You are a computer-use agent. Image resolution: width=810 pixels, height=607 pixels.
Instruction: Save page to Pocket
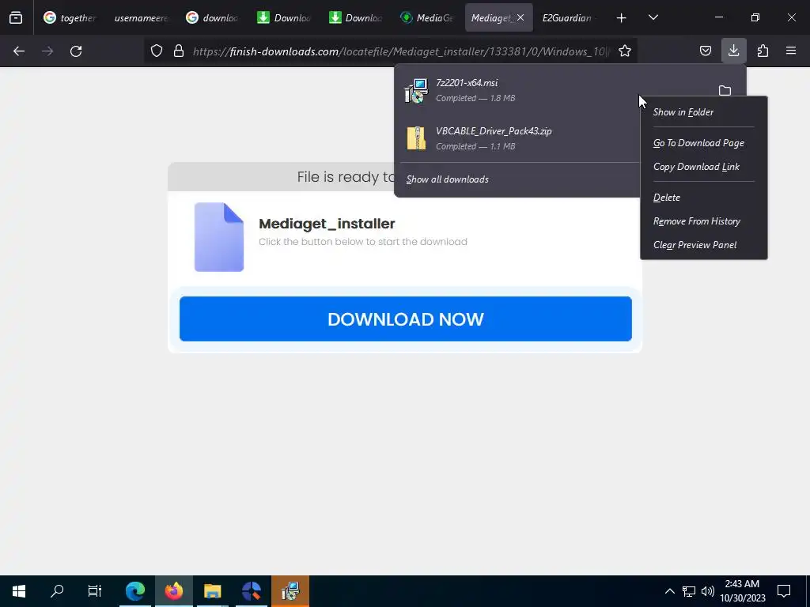[x=705, y=51]
